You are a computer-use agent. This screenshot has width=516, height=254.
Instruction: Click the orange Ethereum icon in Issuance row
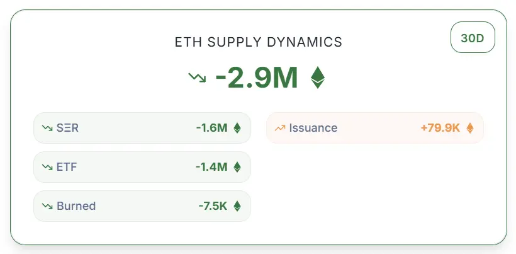point(470,128)
